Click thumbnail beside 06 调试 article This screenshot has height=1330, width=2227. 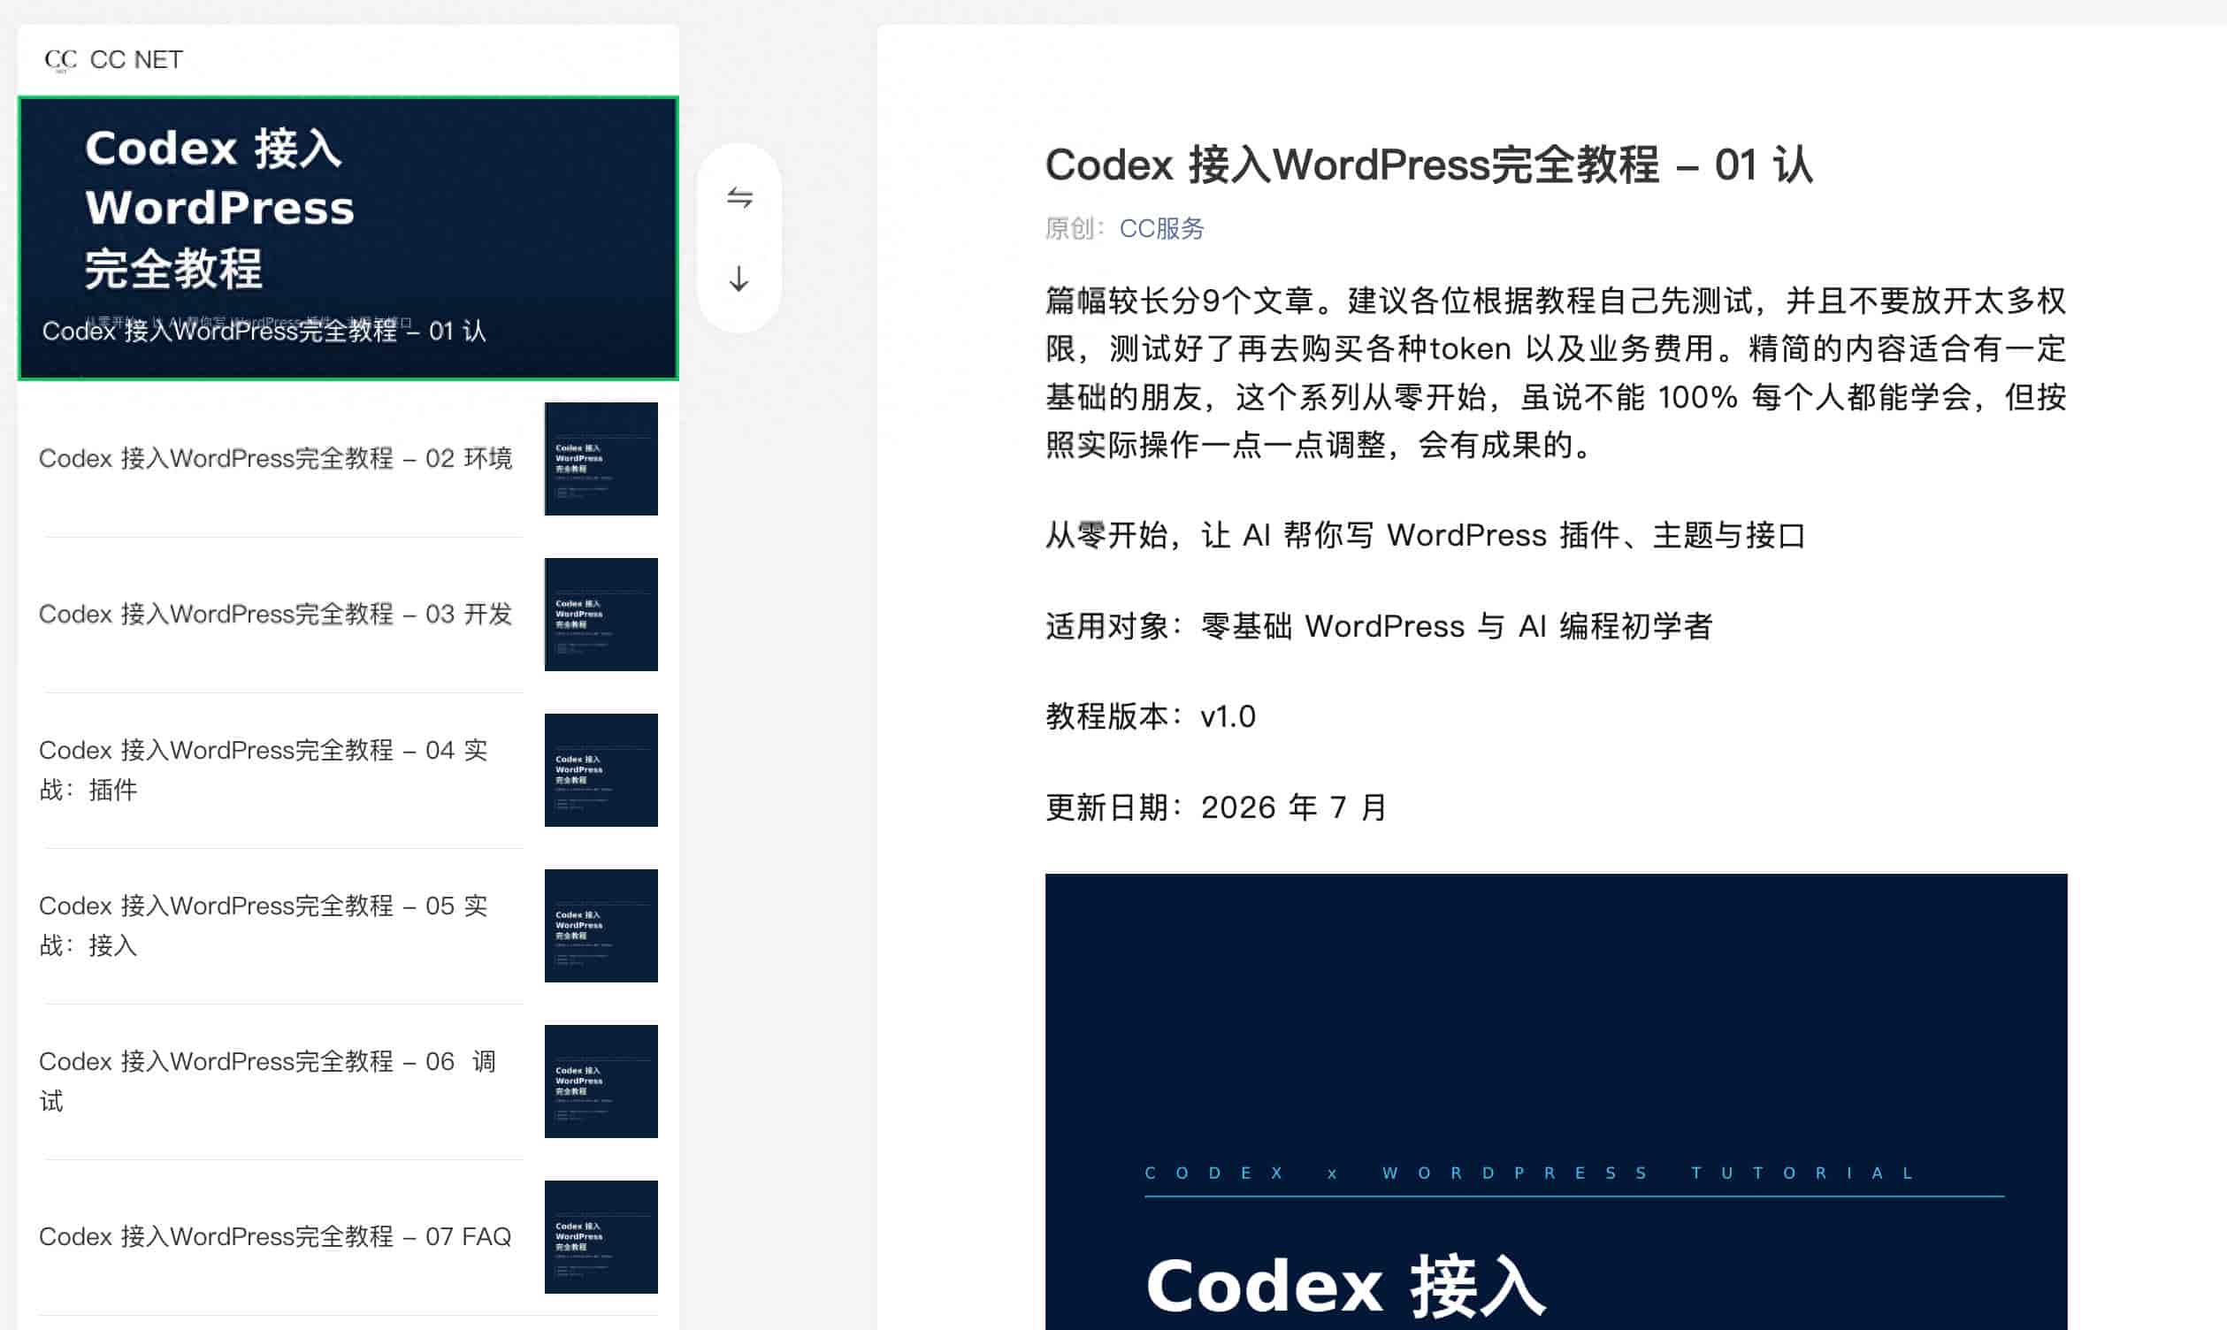[x=601, y=1082]
